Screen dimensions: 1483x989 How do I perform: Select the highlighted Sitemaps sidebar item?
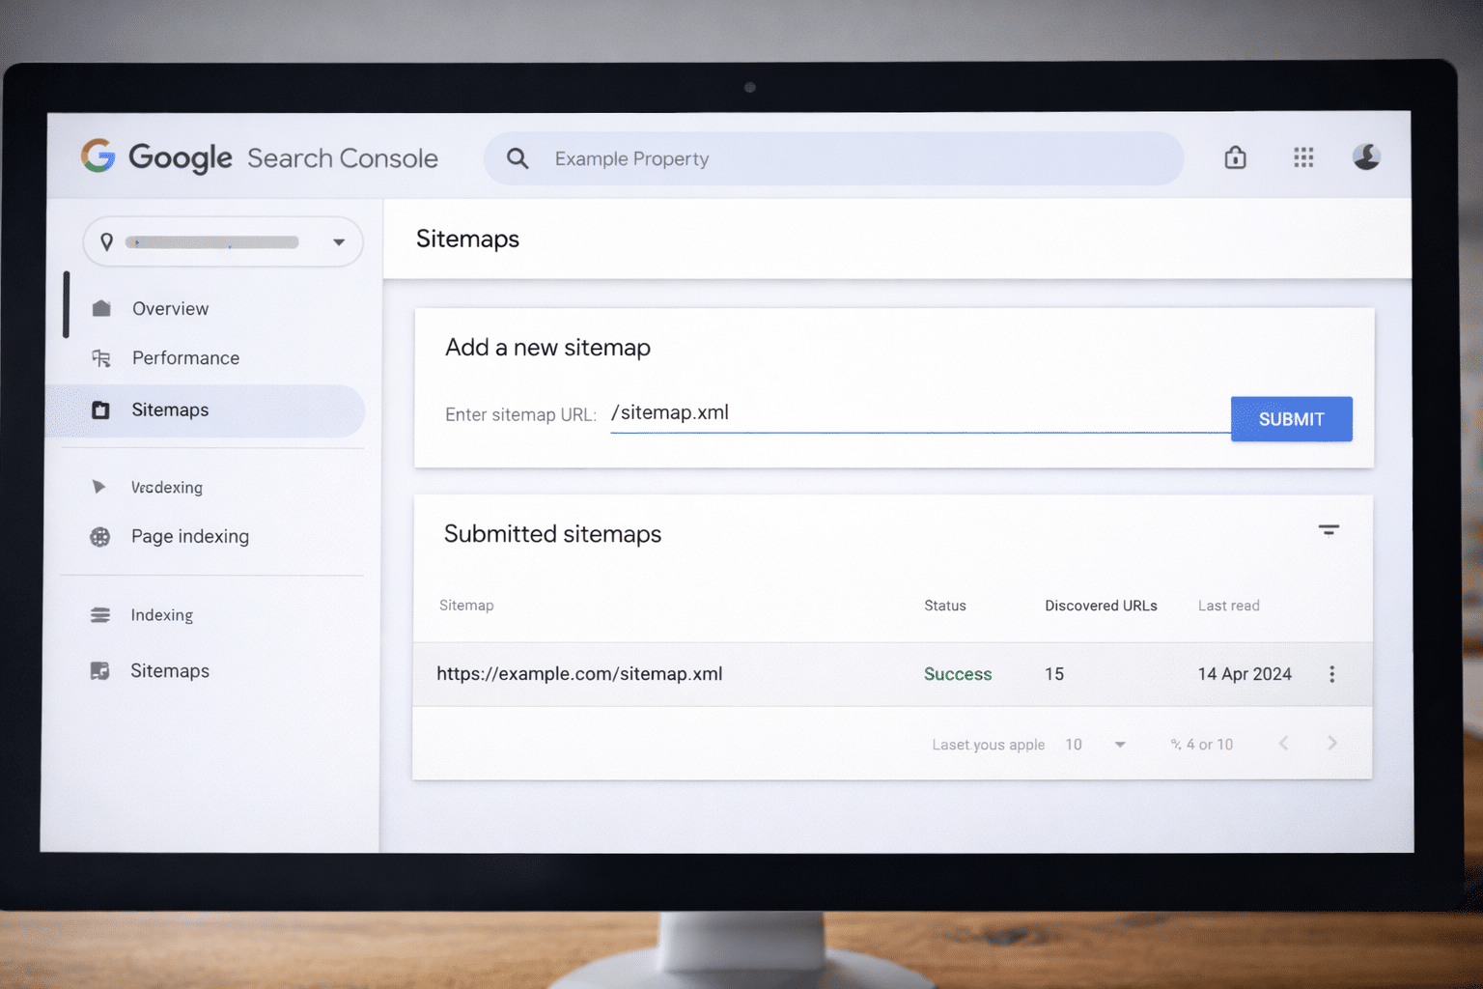coord(170,410)
